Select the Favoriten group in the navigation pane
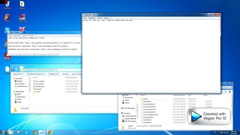The height and width of the screenshot is (135, 240). 18,78
